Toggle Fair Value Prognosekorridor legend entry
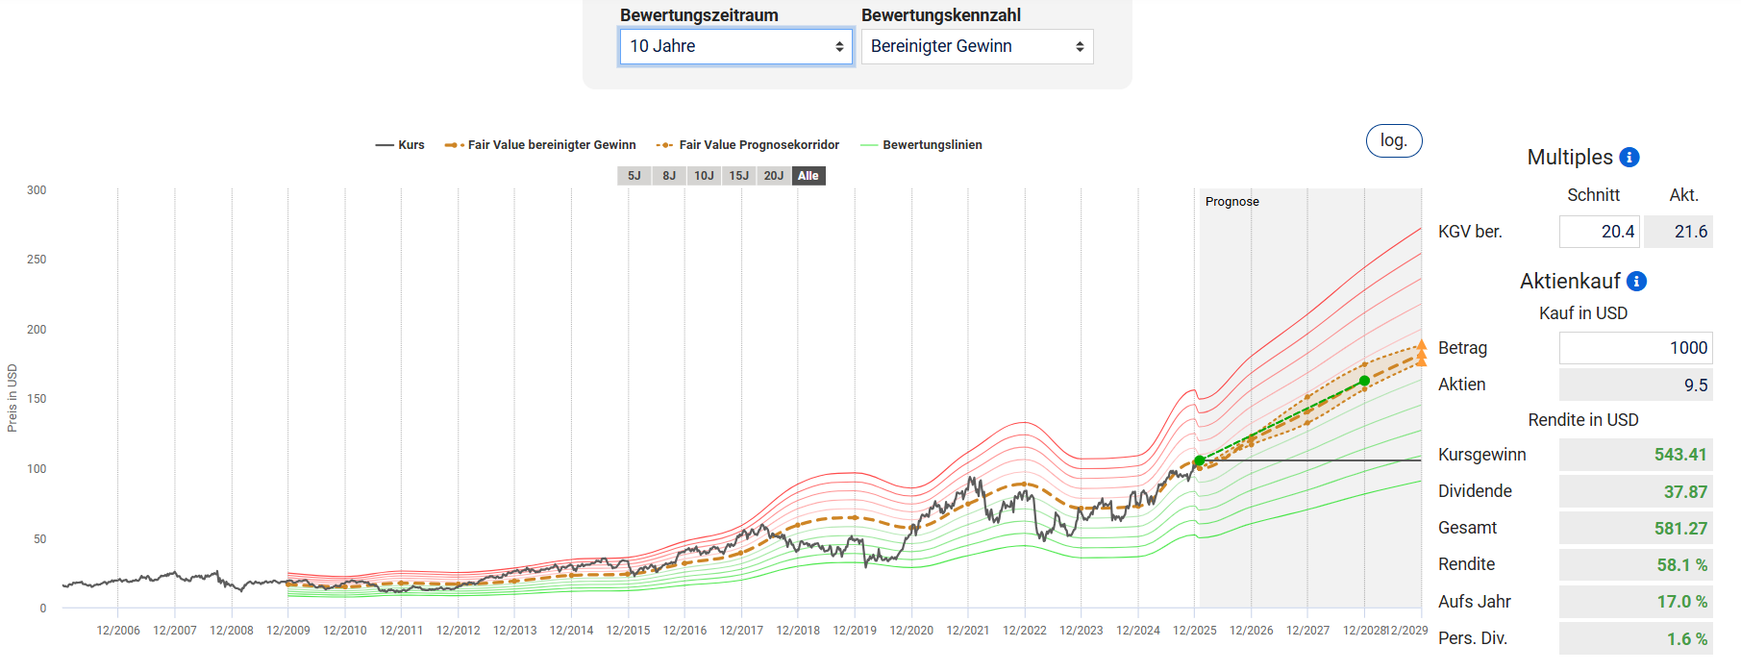This screenshot has width=1741, height=671. (748, 145)
